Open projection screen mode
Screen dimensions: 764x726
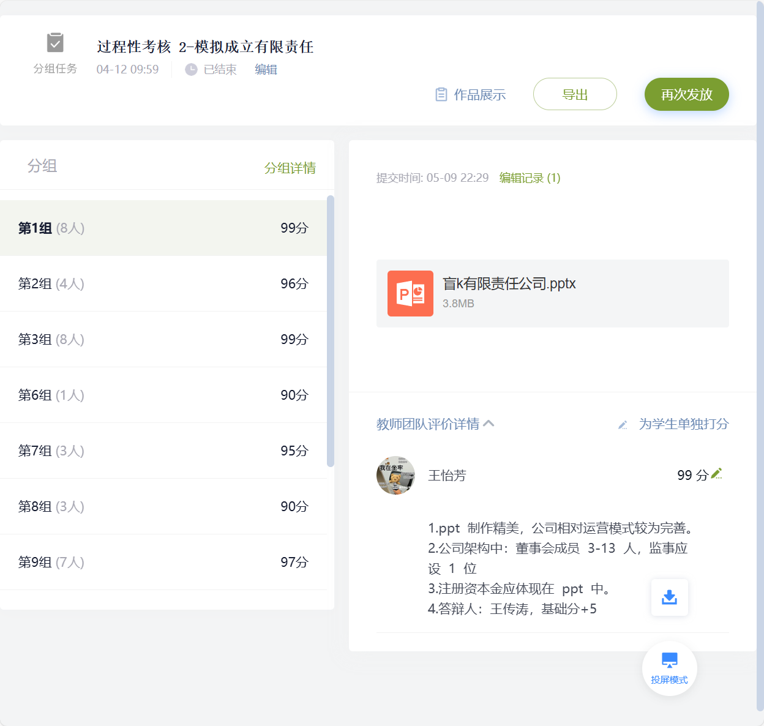(669, 668)
